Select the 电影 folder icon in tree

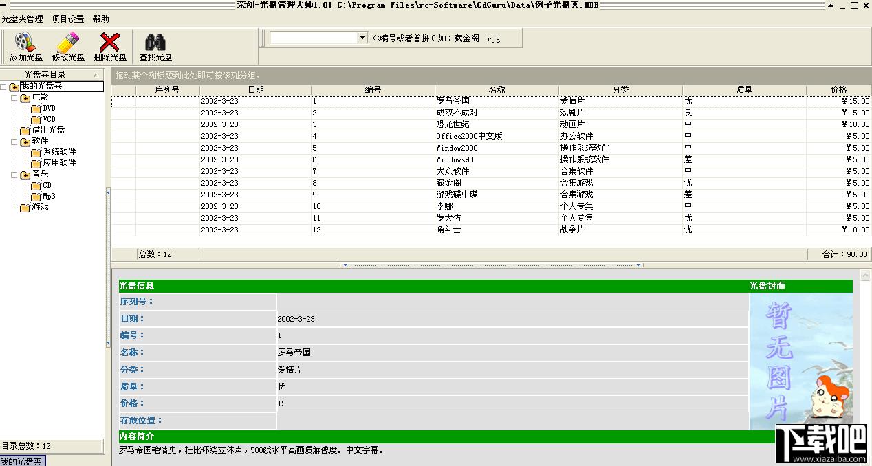click(x=25, y=98)
